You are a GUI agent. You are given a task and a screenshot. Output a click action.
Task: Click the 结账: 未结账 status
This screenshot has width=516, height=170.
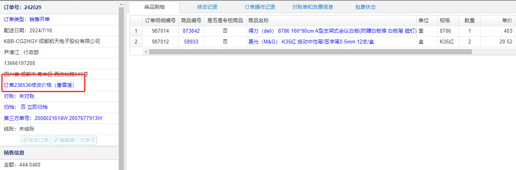tap(19, 129)
